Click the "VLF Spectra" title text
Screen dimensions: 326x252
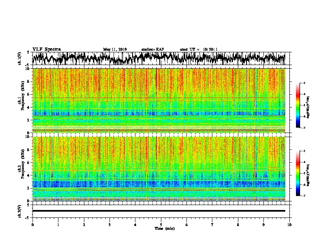[x=47, y=49]
